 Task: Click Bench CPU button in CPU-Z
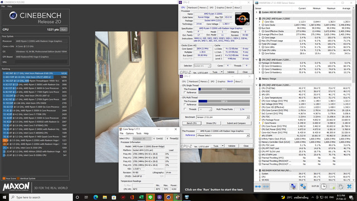[x=192, y=123]
